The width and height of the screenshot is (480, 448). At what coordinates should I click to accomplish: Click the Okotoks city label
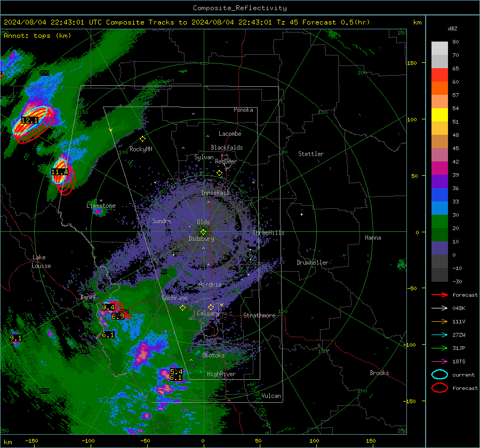[x=213, y=355]
